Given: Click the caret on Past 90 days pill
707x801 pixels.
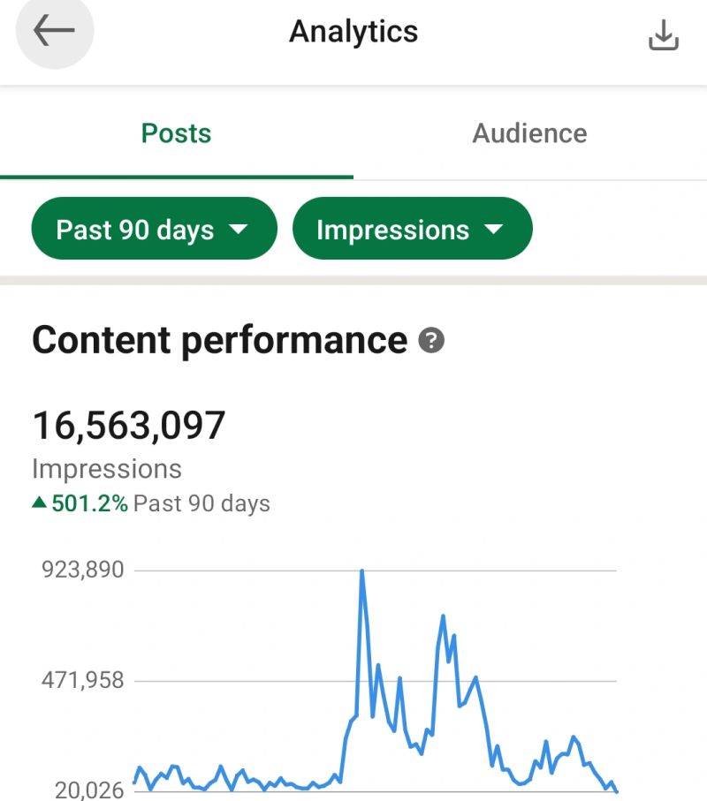Looking at the screenshot, I should tap(239, 230).
